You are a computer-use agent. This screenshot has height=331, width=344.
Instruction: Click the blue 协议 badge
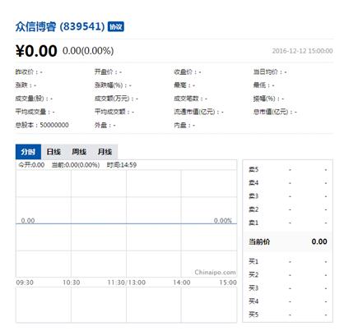click(115, 27)
